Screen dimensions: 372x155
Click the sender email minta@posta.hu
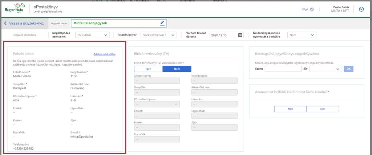[x=81, y=137]
